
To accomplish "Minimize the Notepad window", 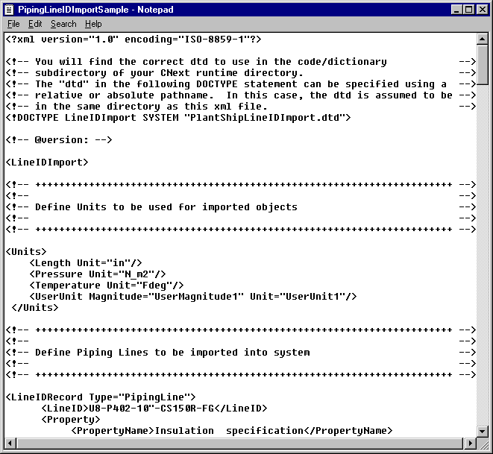I will (456, 10).
